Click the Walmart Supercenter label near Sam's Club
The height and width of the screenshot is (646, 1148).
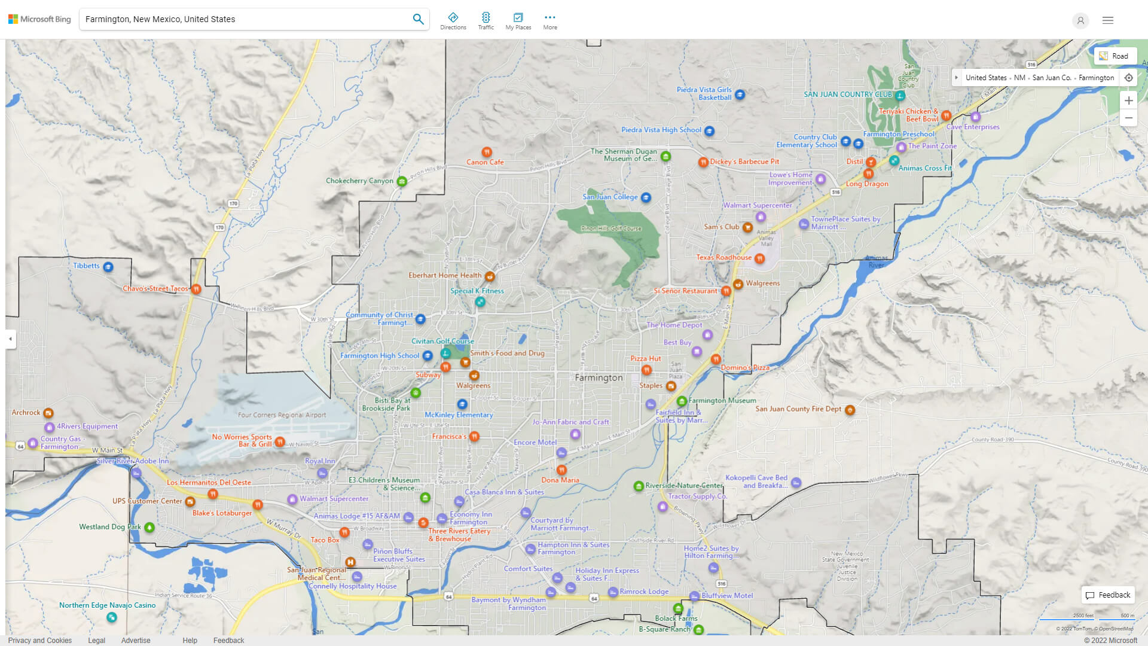757,205
